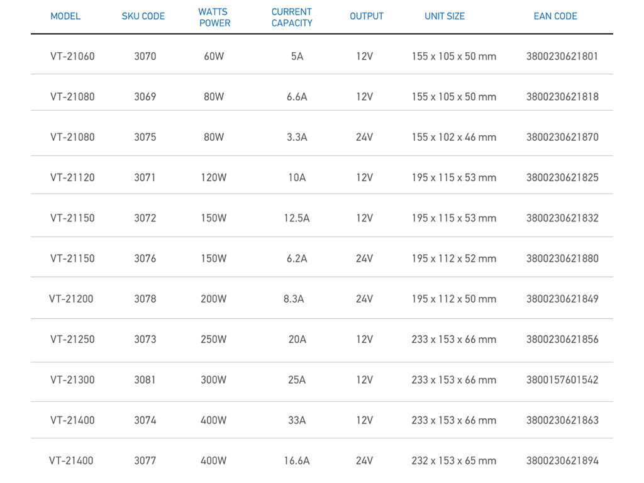Click SKU code 3075
The width and height of the screenshot is (644, 483).
click(145, 136)
